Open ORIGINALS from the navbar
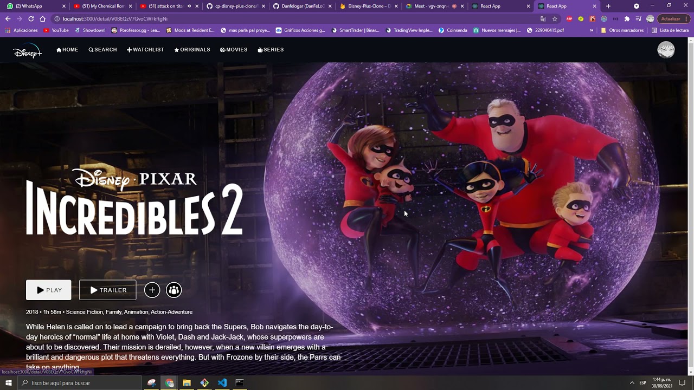Viewport: 694px width, 390px height. point(192,50)
